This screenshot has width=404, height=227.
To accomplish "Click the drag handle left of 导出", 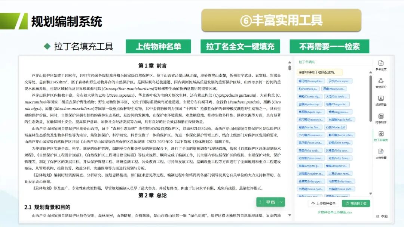I will 260,202.
